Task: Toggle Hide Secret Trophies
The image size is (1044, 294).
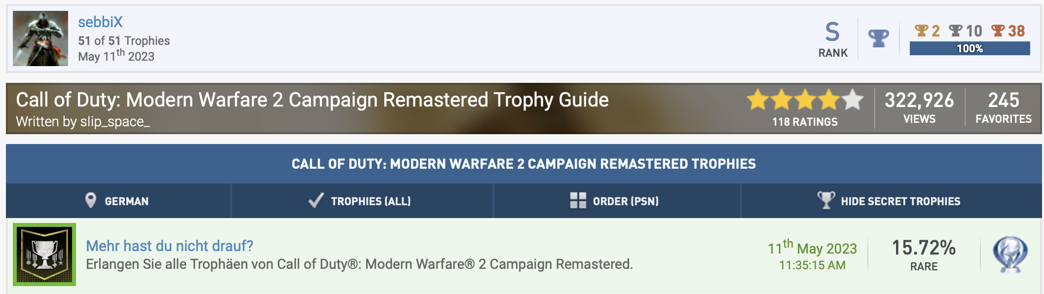Action: pos(892,201)
